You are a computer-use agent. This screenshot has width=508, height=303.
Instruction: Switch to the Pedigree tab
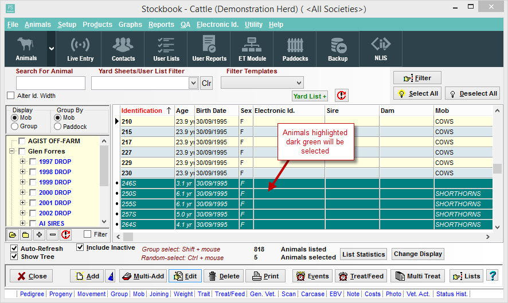click(32, 294)
